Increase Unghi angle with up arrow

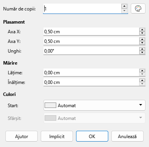click(x=142, y=49)
